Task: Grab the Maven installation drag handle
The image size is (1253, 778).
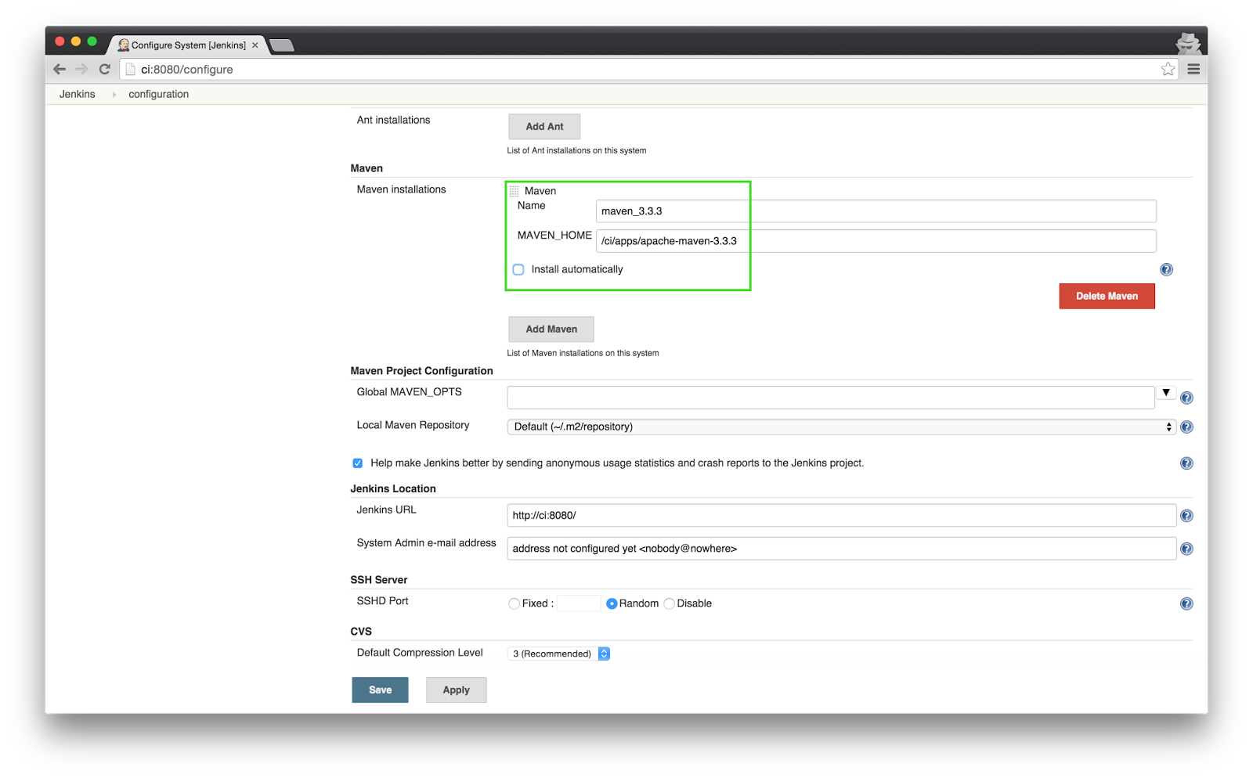Action: [514, 191]
